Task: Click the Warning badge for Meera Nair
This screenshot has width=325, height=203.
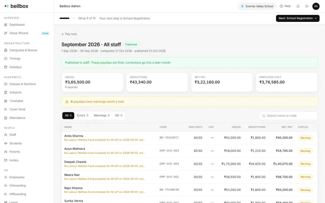Action: click(305, 177)
